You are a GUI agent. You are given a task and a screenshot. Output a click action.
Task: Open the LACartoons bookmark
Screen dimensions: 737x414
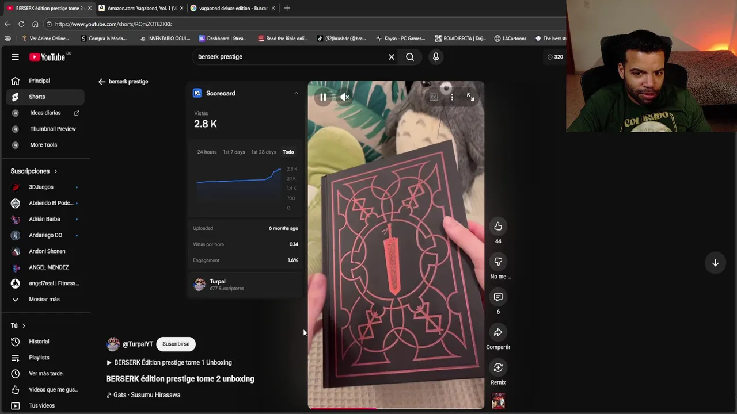[x=510, y=39]
